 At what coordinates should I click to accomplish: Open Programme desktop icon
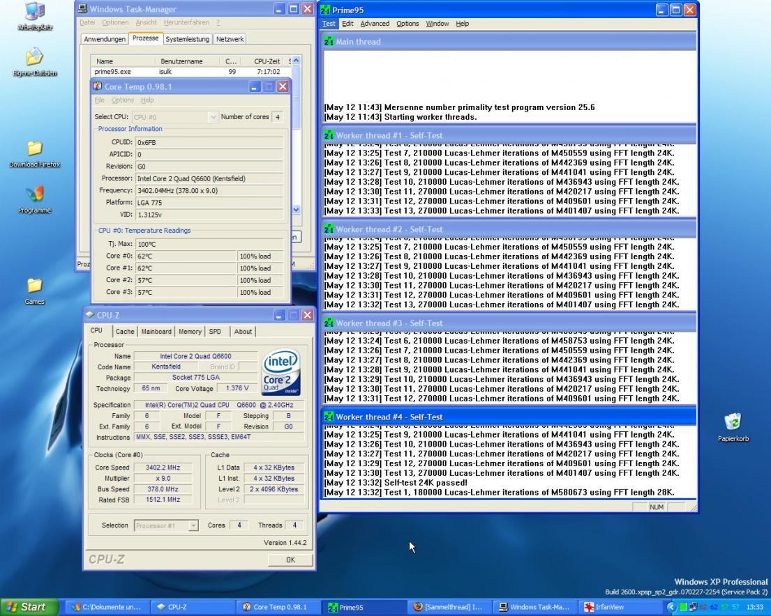click(35, 194)
